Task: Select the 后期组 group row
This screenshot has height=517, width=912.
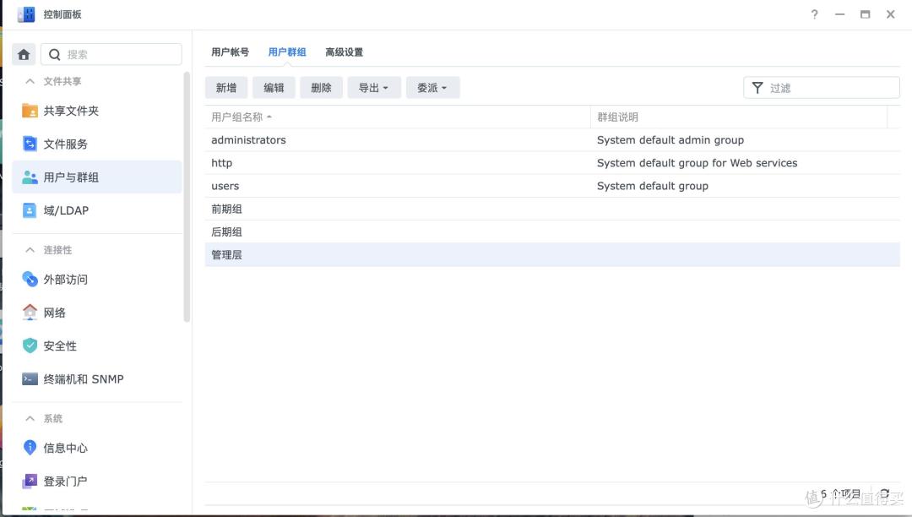Action: tap(552, 231)
